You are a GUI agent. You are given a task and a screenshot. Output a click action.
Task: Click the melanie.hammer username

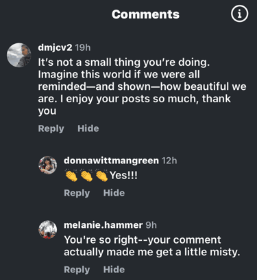coord(103,225)
